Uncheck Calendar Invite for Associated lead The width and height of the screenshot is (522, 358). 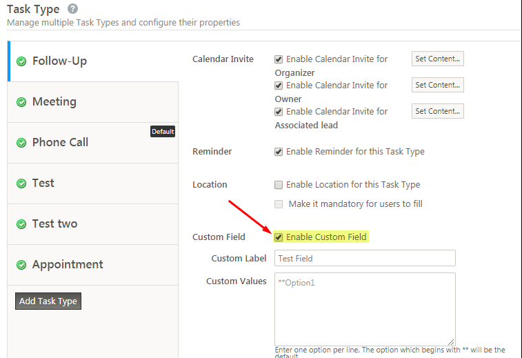tap(279, 112)
